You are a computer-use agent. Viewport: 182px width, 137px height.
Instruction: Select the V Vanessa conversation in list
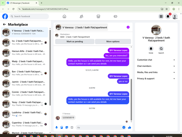[x=24, y=32]
